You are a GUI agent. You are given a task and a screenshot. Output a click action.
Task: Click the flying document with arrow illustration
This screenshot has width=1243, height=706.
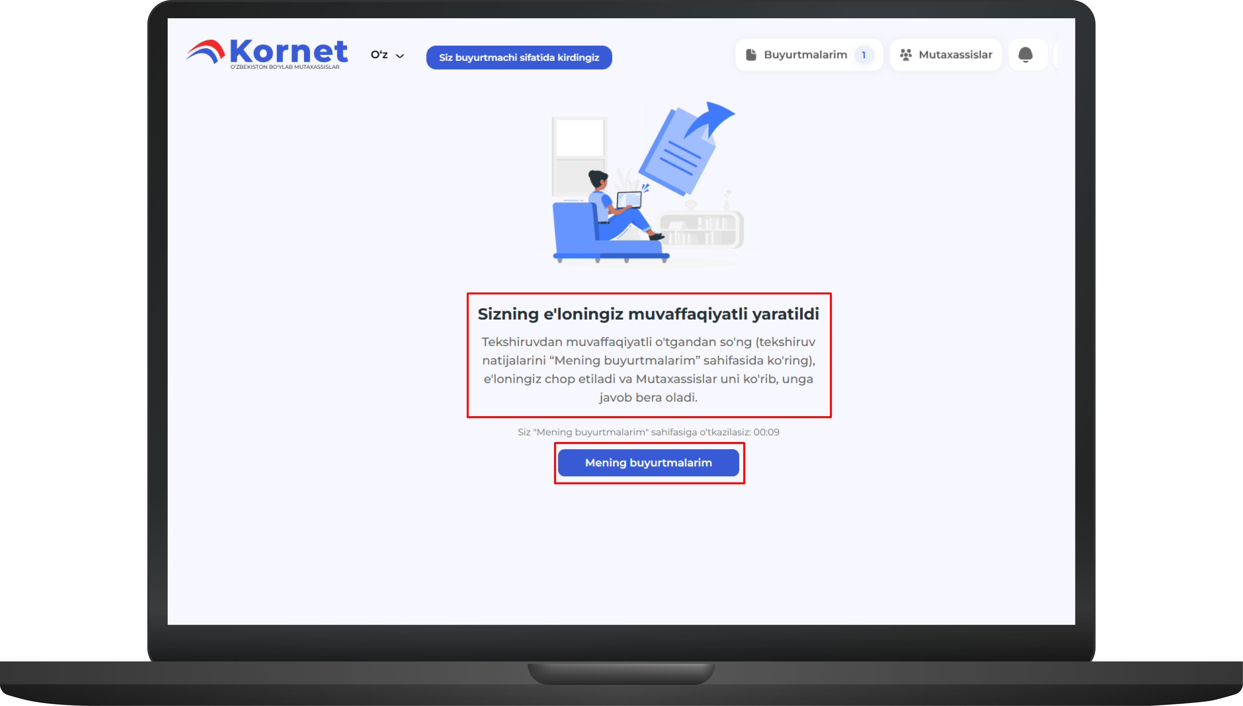[x=687, y=148]
